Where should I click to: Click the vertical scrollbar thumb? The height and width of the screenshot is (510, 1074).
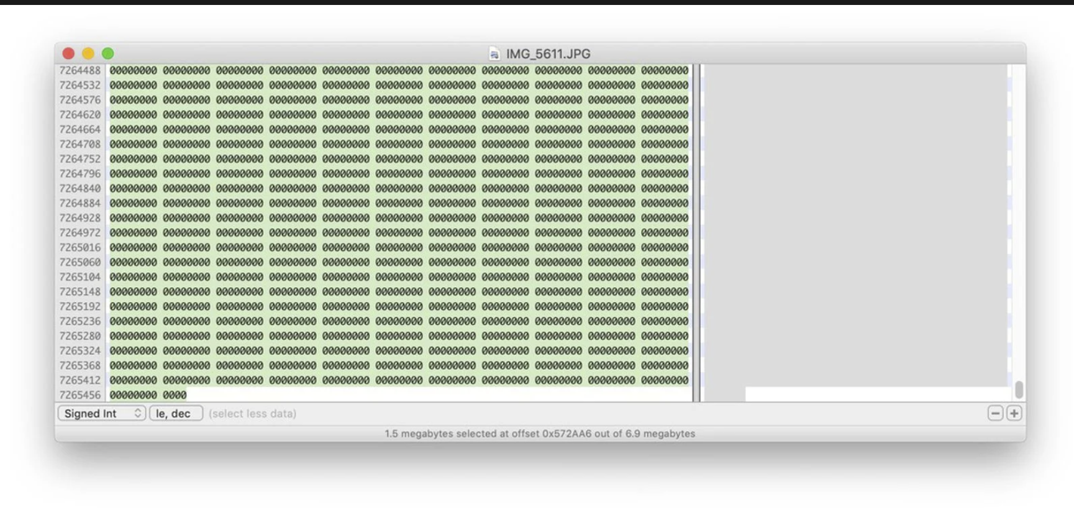[1019, 389]
